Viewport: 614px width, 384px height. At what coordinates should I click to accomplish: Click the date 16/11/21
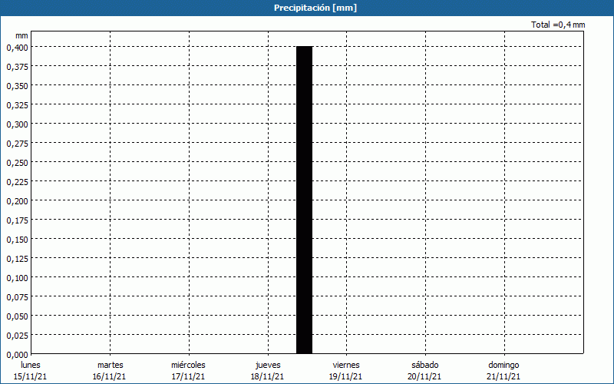coord(109,376)
